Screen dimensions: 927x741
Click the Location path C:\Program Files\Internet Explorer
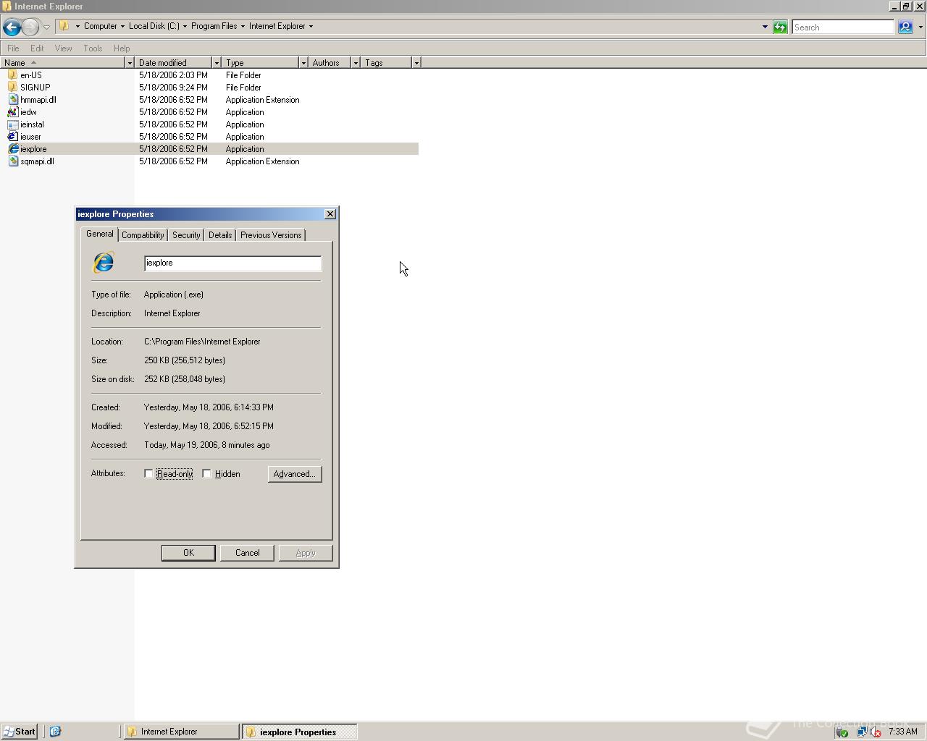202,342
